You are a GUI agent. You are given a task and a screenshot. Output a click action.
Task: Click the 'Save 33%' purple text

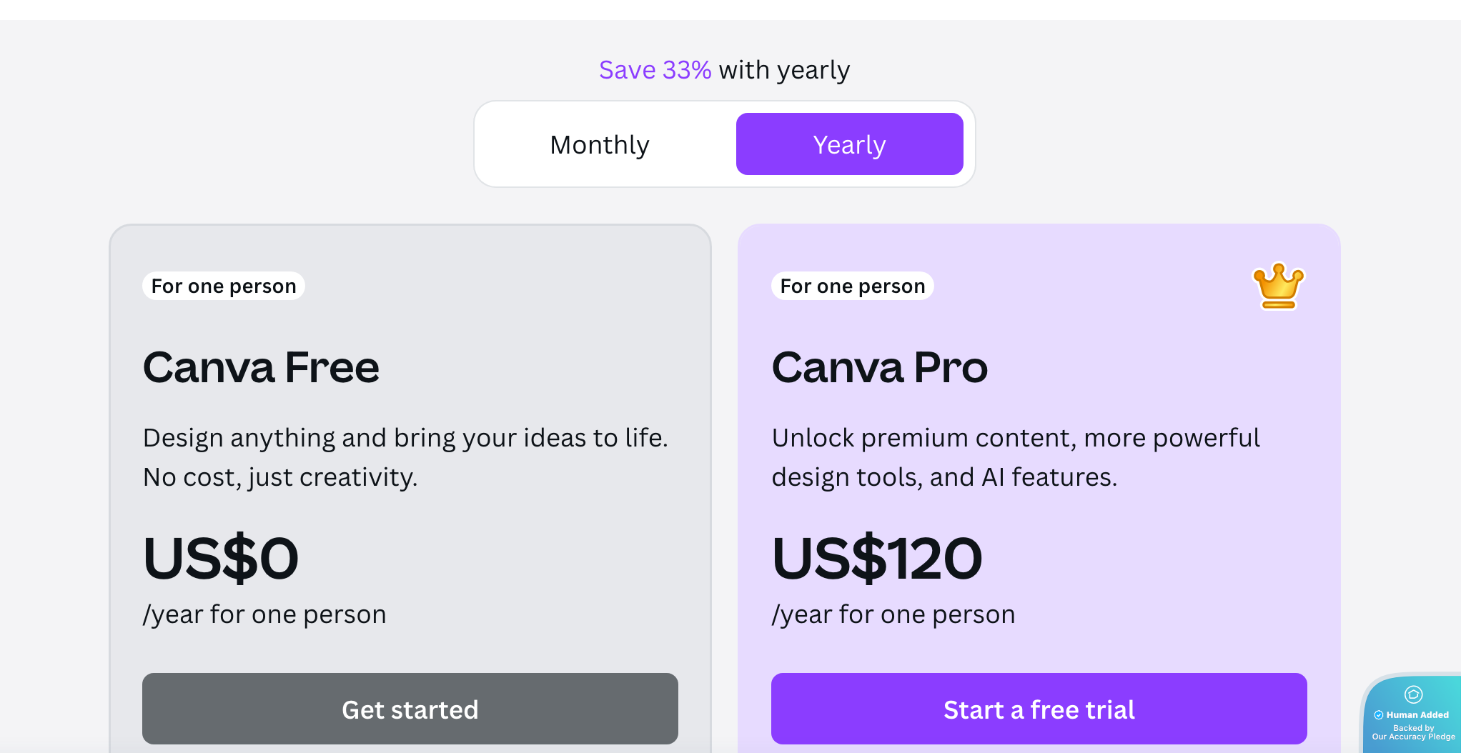coord(655,69)
